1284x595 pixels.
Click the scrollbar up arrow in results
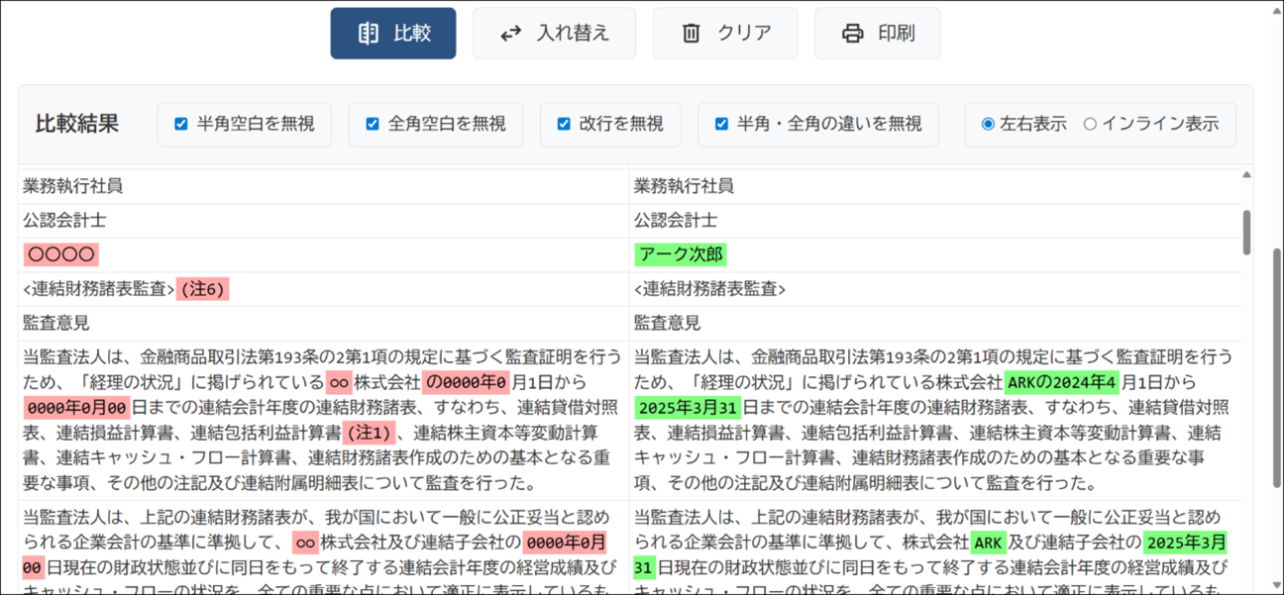1246,175
